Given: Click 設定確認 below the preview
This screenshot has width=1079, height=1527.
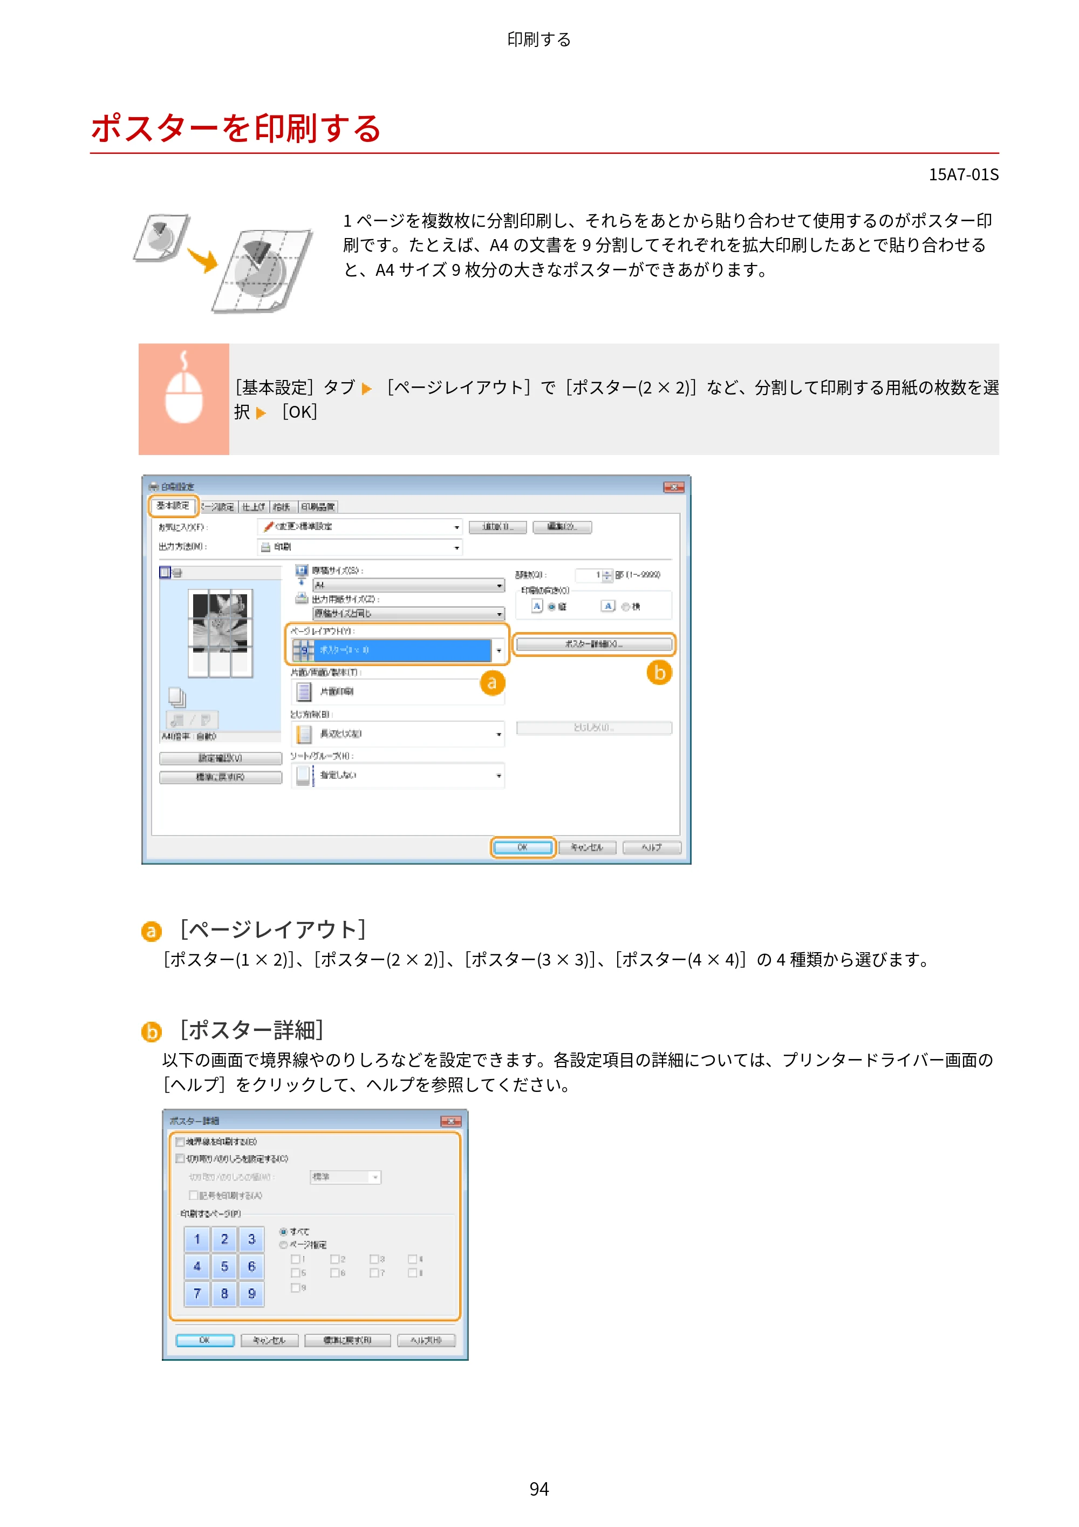Looking at the screenshot, I should point(220,758).
